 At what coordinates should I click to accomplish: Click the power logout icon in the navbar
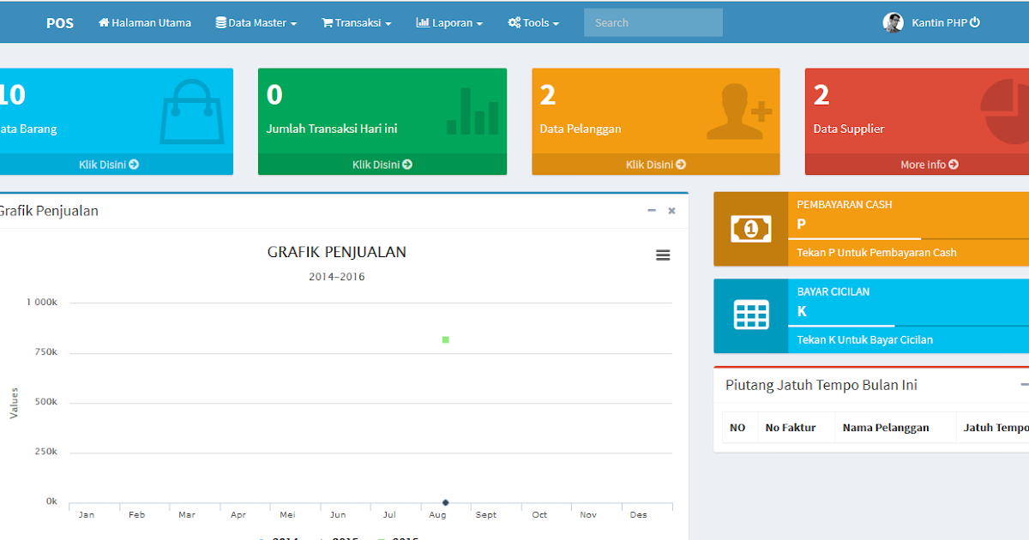(x=976, y=22)
